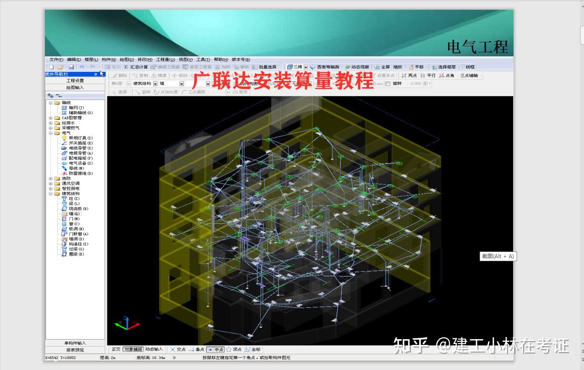Open the 绘图 menu
Viewport: 584px width, 370px height.
pos(127,59)
